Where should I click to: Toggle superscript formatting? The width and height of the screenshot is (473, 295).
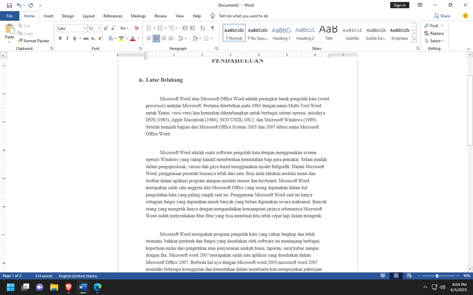click(x=101, y=38)
